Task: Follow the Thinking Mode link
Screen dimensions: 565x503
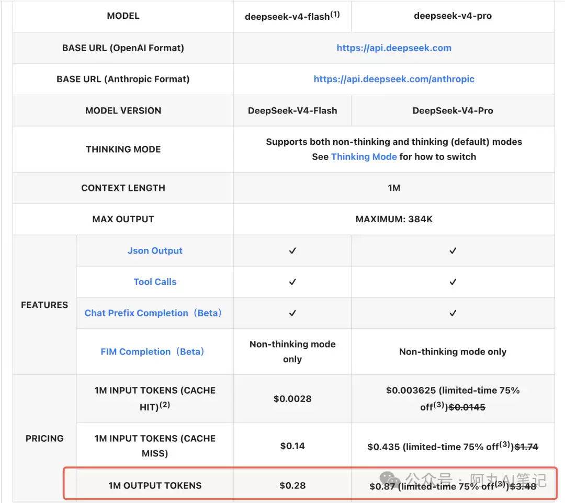Action: click(x=364, y=157)
